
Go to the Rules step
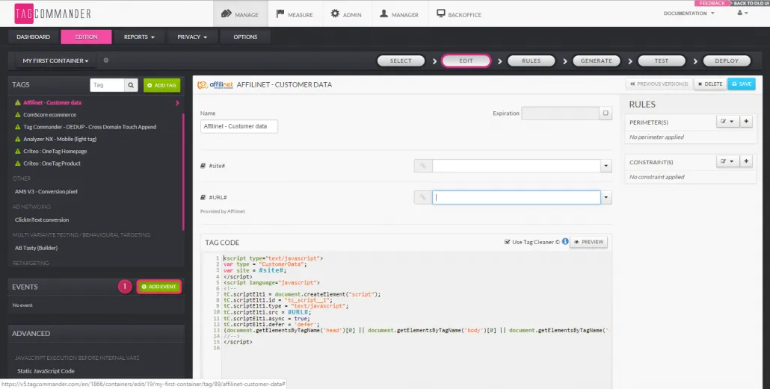[532, 60]
